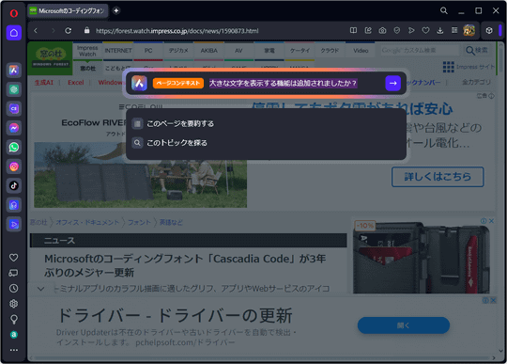Open the 生成AI link
The height and width of the screenshot is (364, 507).
point(44,83)
